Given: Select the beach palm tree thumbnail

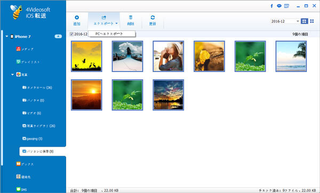Looking at the screenshot, I should (x=291, y=57).
